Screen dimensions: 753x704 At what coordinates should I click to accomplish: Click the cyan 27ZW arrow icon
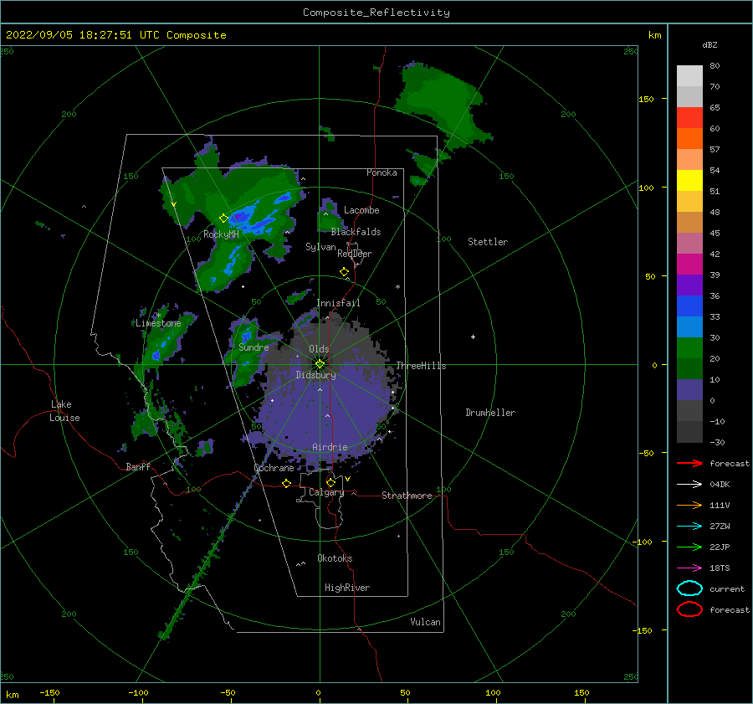click(x=689, y=527)
